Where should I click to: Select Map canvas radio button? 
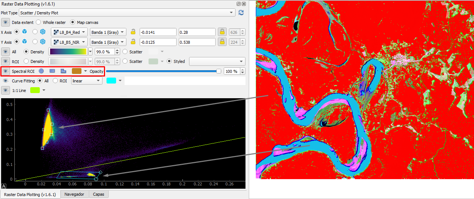coord(73,22)
